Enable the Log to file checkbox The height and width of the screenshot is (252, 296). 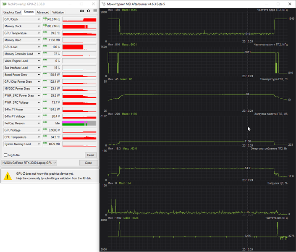5,155
